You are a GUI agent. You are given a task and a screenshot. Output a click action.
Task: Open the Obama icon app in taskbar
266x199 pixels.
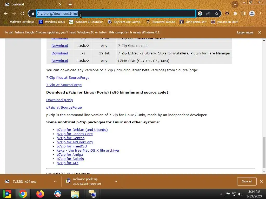pyautogui.click(x=58, y=194)
